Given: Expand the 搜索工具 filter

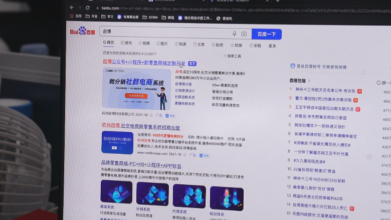Looking at the screenshot, I should (233, 56).
